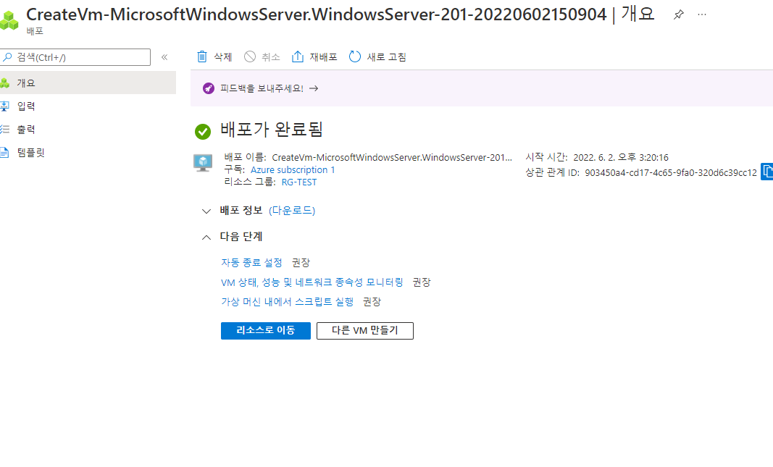
Task: Click the 취소 cancel toolbar button
Action: 262,56
